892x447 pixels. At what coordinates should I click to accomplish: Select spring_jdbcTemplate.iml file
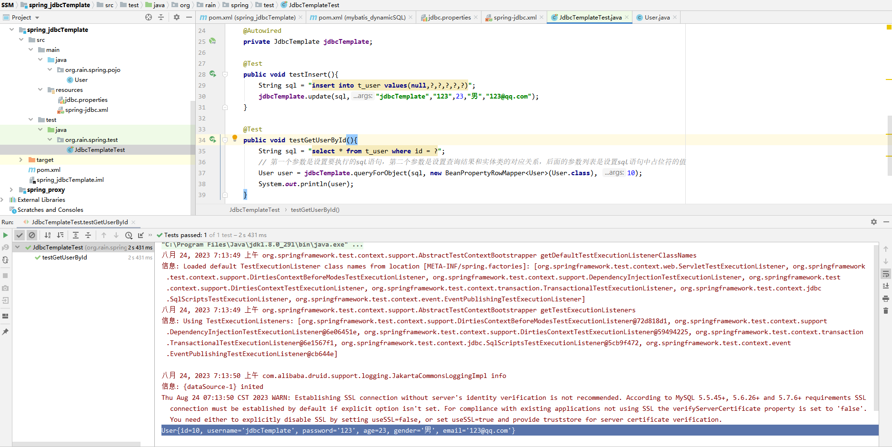70,179
